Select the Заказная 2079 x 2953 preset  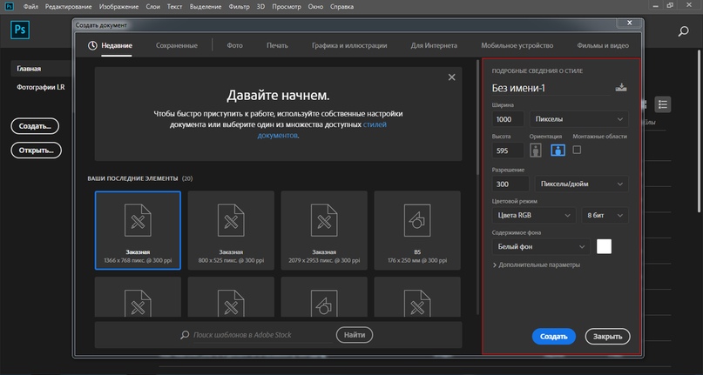point(324,231)
